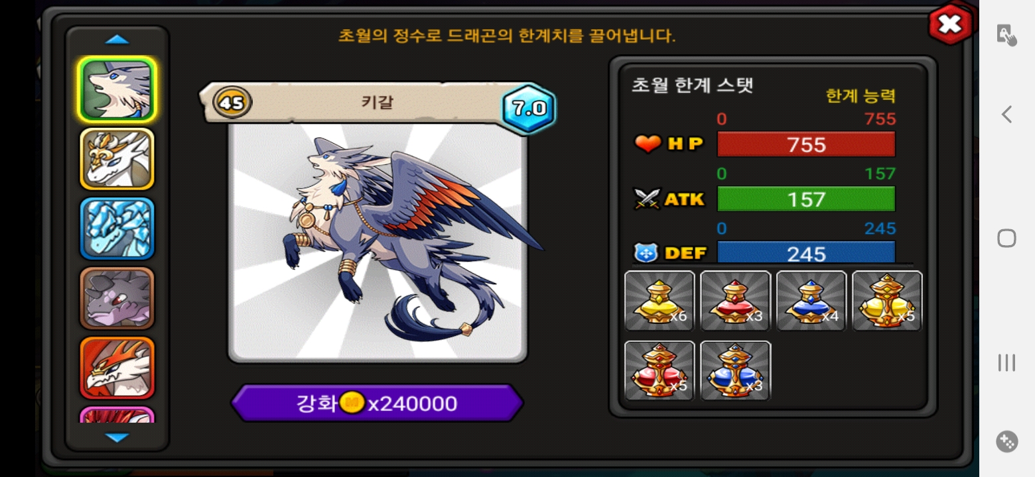Select the small yellow potion x6
Screen dimensions: 1035x477
pyautogui.click(x=659, y=301)
